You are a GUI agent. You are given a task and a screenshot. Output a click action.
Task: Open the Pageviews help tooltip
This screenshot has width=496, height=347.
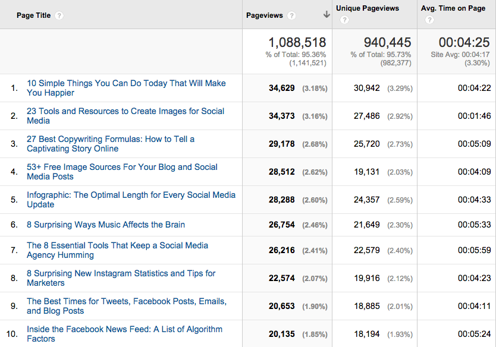[x=291, y=15]
